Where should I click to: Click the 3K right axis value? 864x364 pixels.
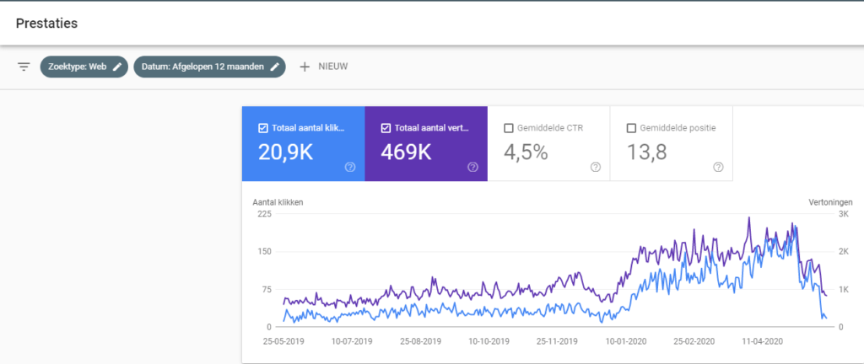pos(844,214)
